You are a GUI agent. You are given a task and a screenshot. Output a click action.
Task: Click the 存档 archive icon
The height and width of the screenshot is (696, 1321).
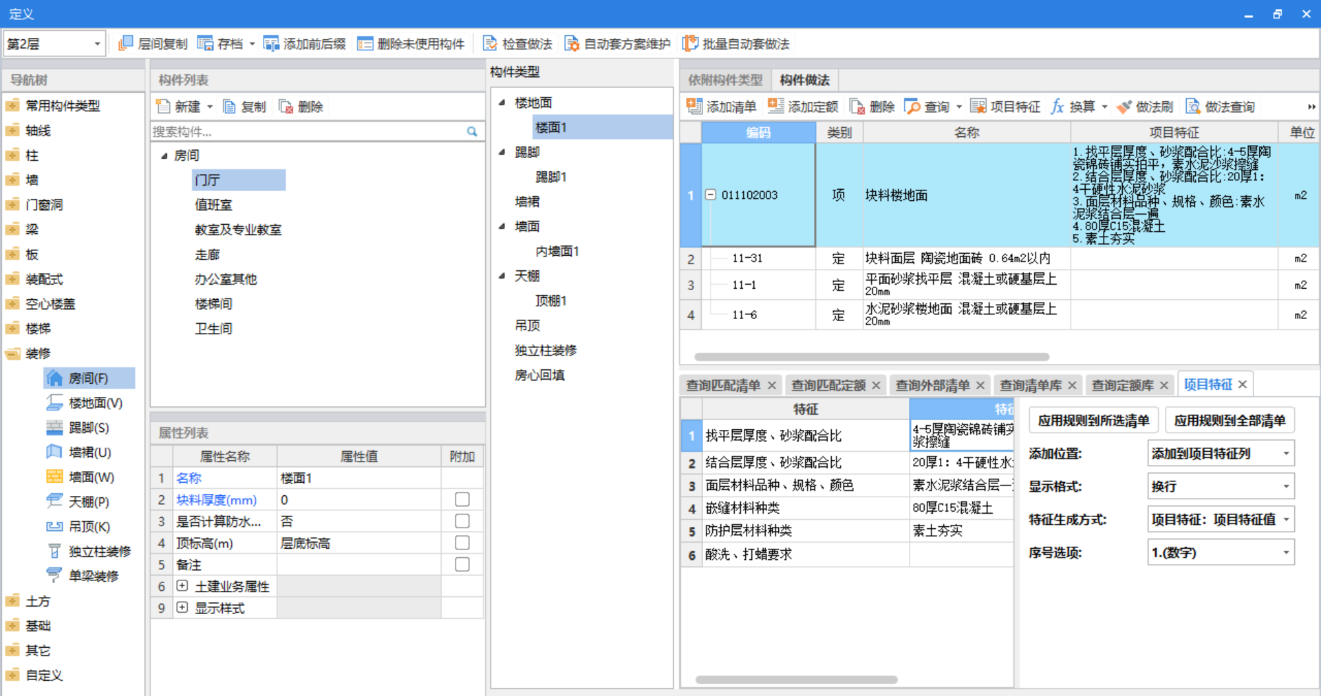(205, 44)
